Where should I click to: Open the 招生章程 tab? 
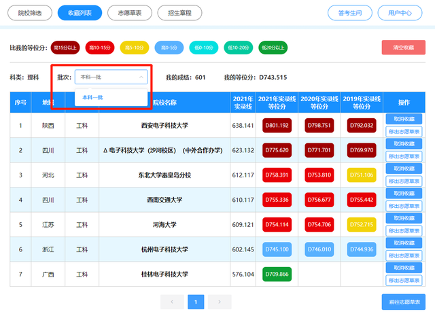click(x=179, y=13)
